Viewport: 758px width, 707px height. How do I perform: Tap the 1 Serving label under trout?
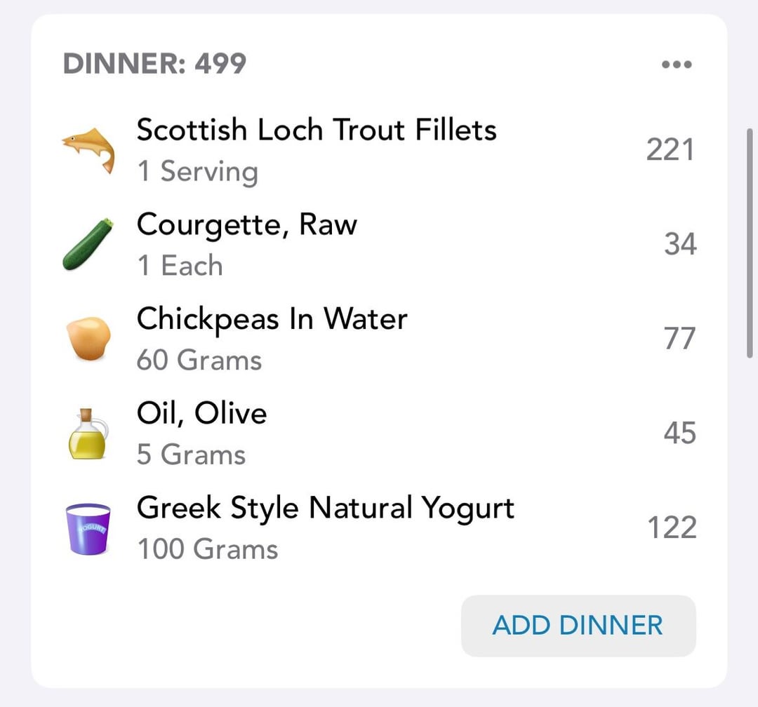tap(198, 172)
